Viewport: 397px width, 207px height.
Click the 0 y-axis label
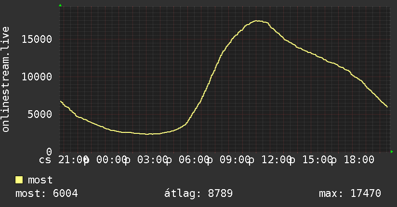(49, 152)
